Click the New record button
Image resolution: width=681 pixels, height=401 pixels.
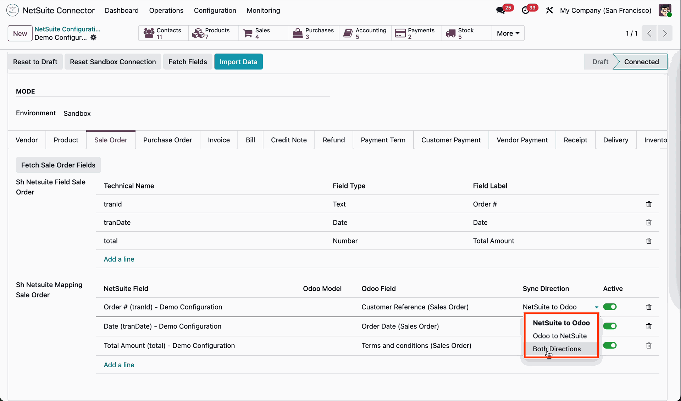pos(20,33)
